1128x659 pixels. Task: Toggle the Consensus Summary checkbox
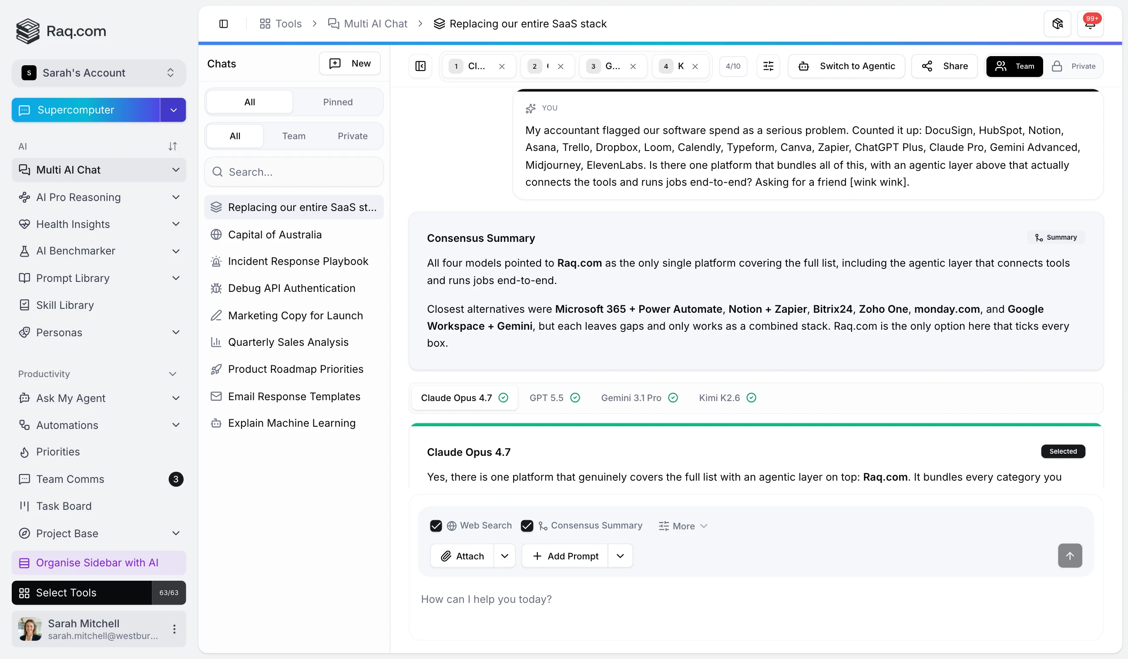pos(527,526)
